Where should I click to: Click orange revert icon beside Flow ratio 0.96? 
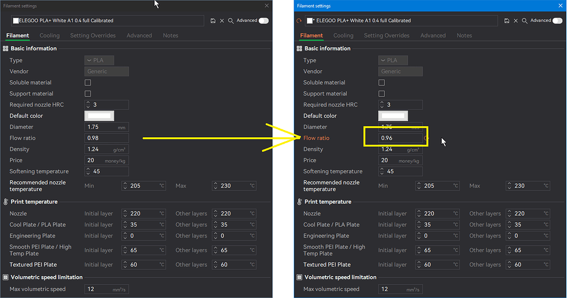coord(426,138)
